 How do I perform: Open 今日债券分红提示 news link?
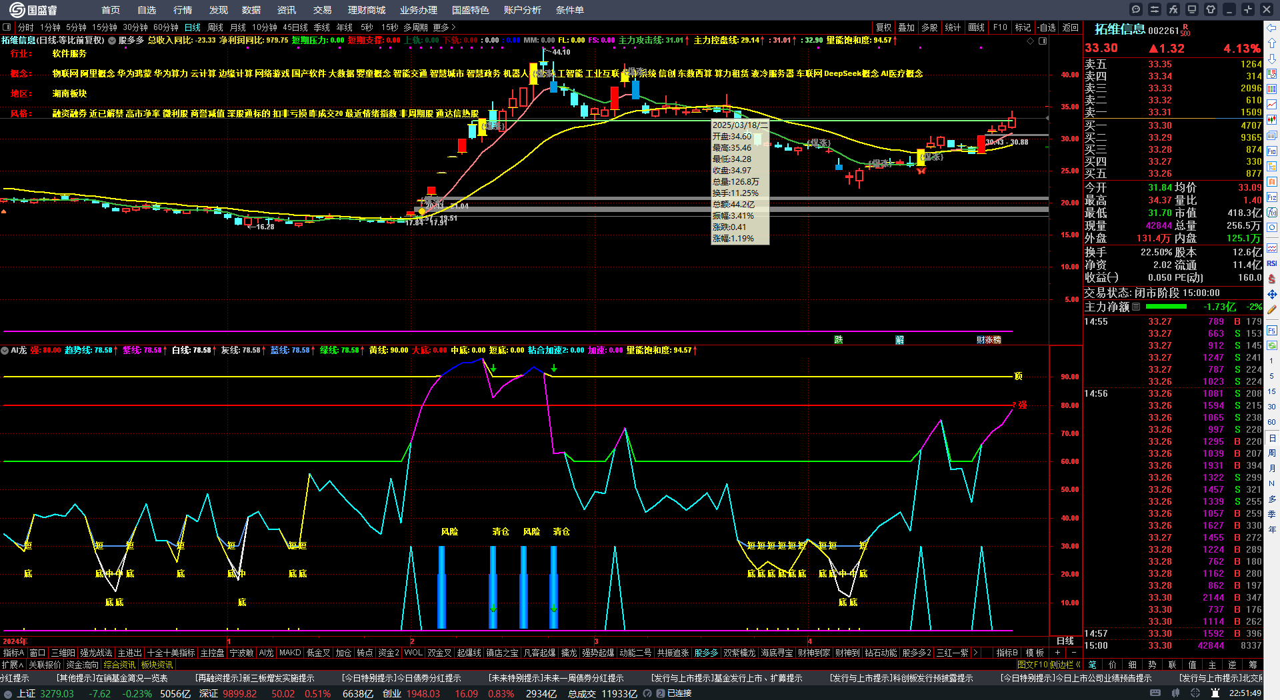[401, 678]
